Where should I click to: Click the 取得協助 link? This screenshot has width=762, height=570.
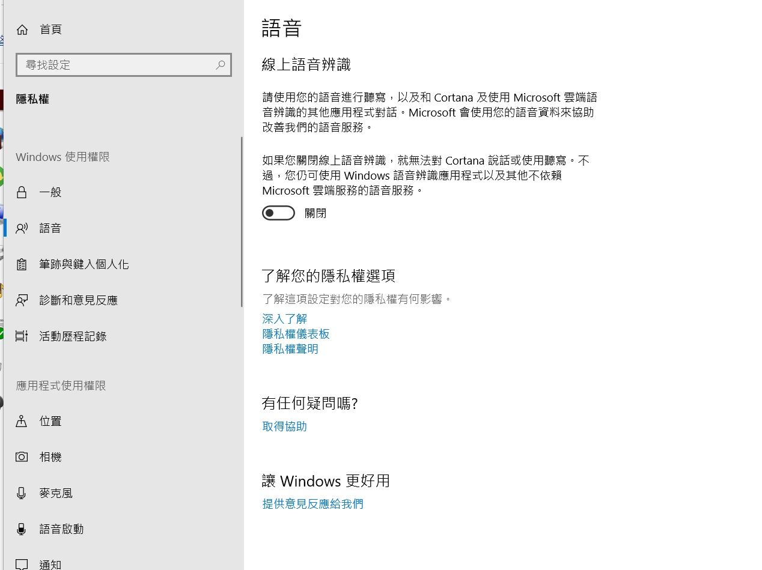pyautogui.click(x=285, y=426)
